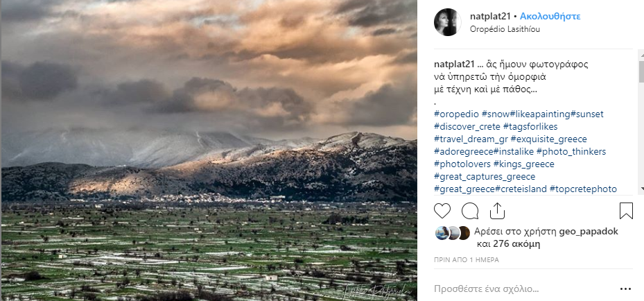This screenshot has height=301, width=644.
Task: Open natplat21 profile picture
Action: (x=448, y=22)
